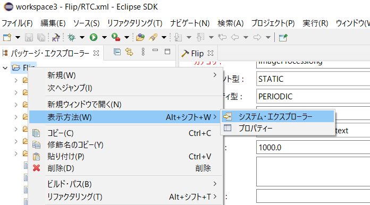370x205 pixels.
Task: Click the Save All toolbar icon
Action: tap(41, 37)
